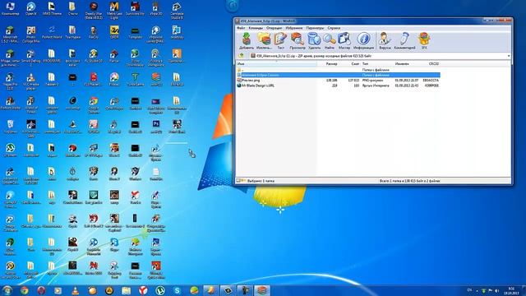Select the Metro Last Light desktop icon
Viewport: 526px width, 296px height.
(114, 11)
